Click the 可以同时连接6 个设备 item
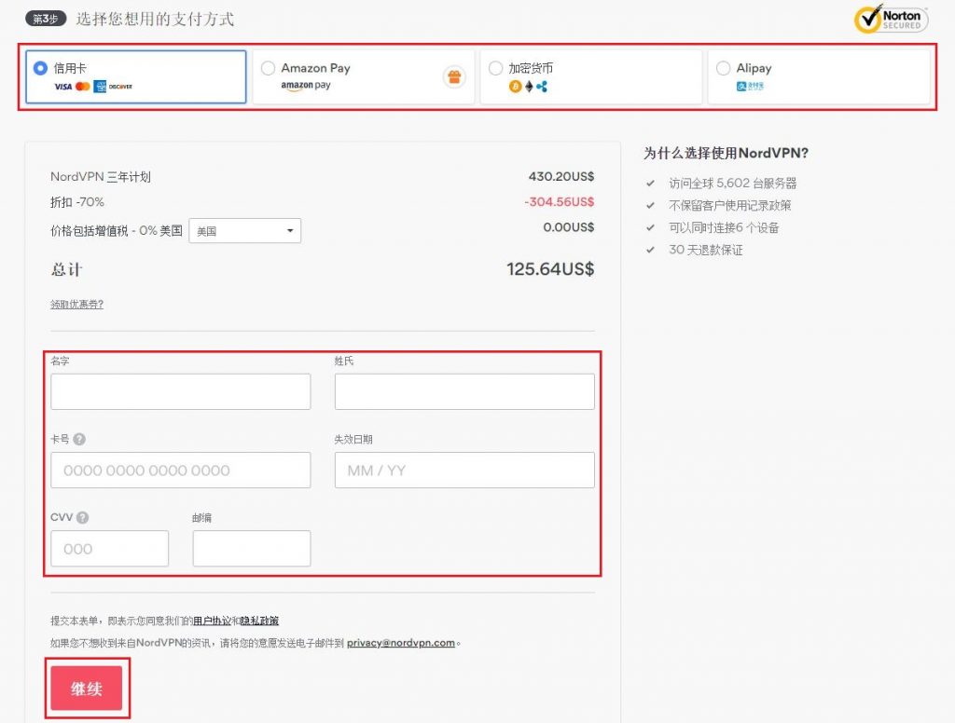Image resolution: width=955 pixels, height=723 pixels. tap(724, 227)
